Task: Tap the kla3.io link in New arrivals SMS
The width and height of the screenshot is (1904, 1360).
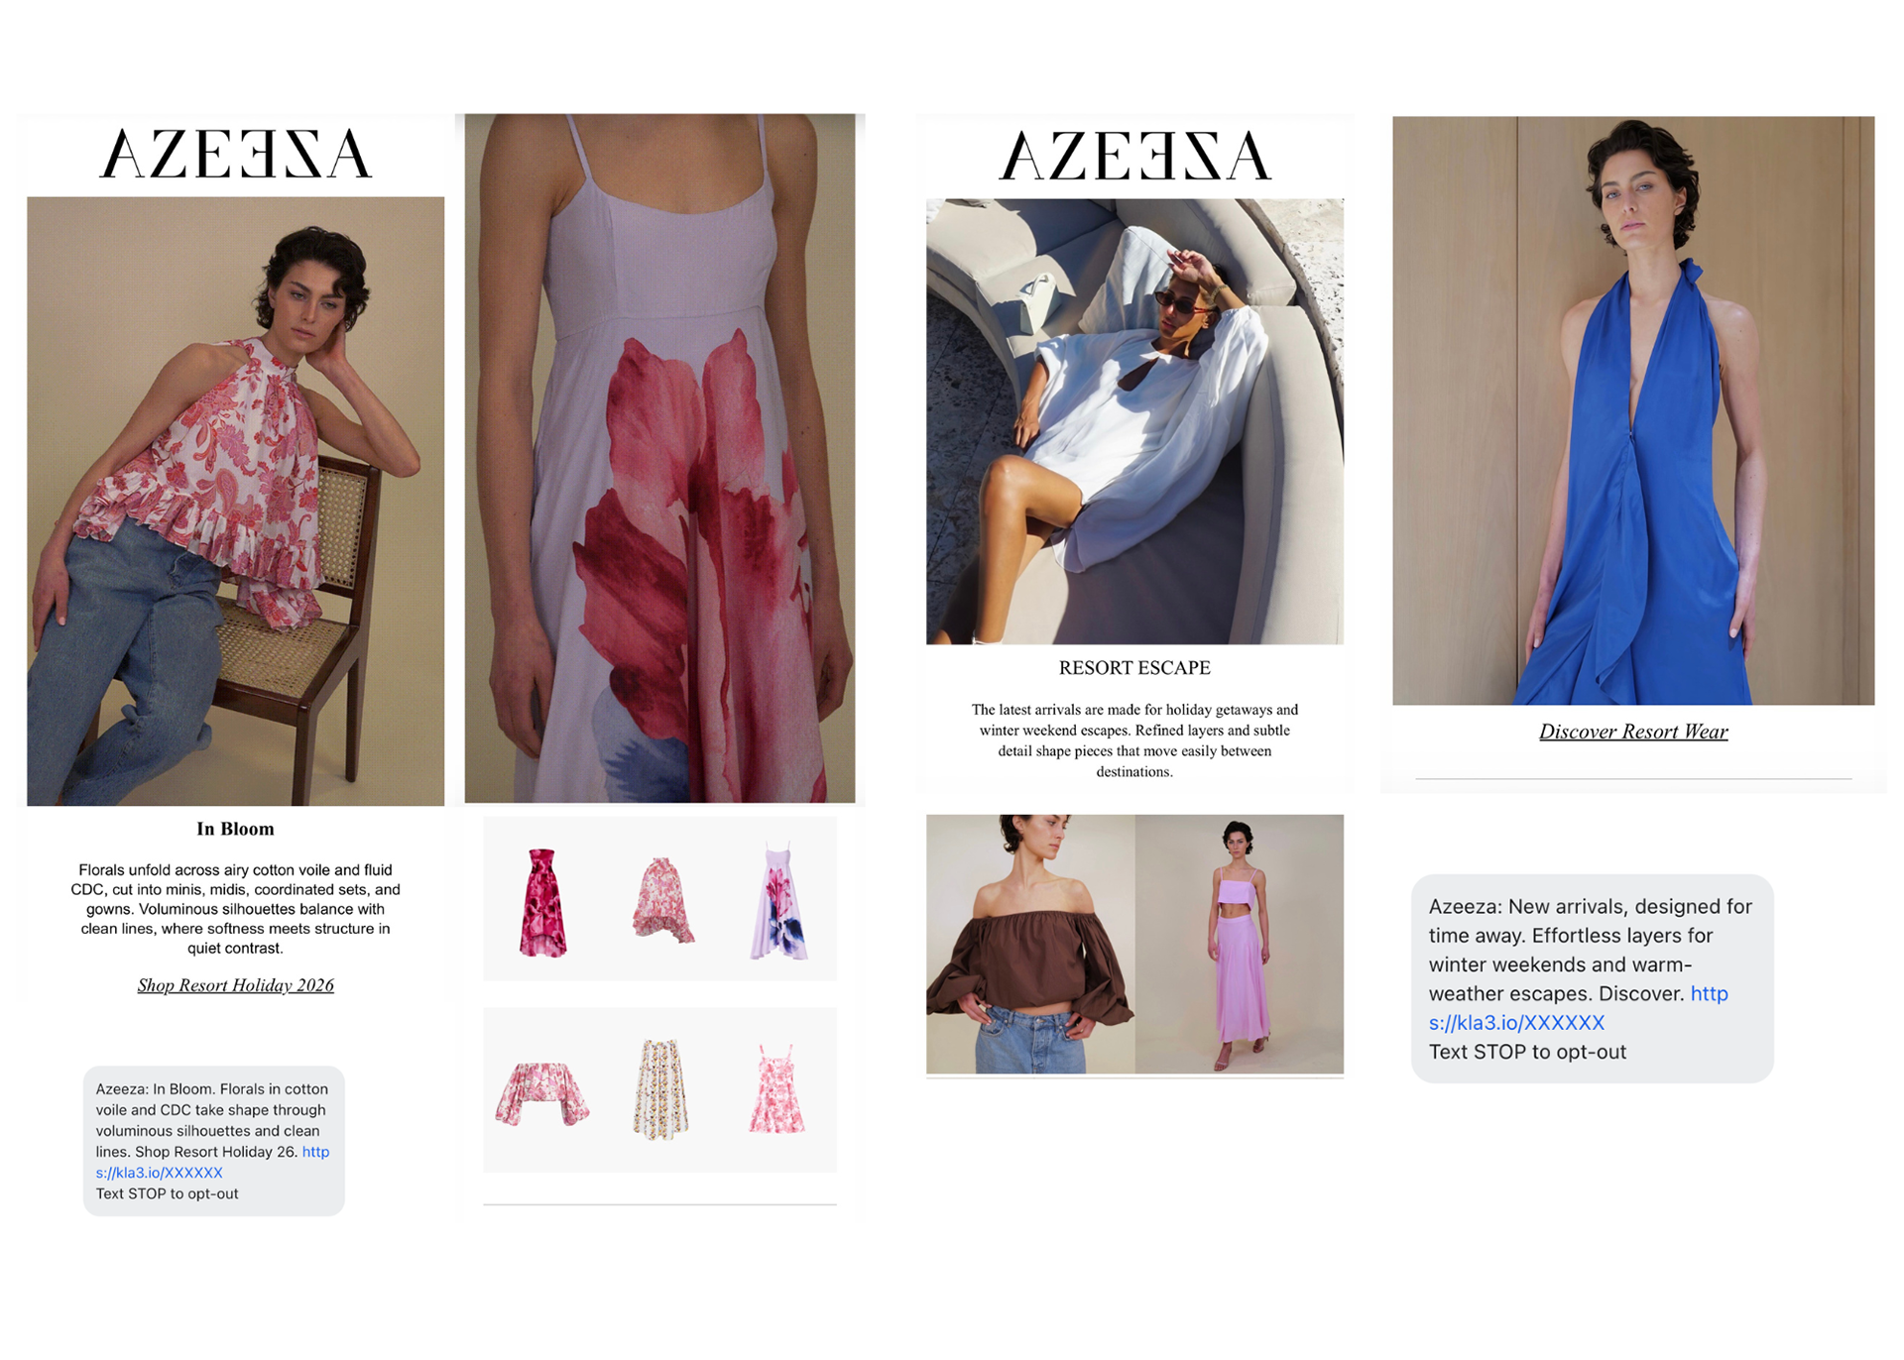Action: [1578, 1008]
